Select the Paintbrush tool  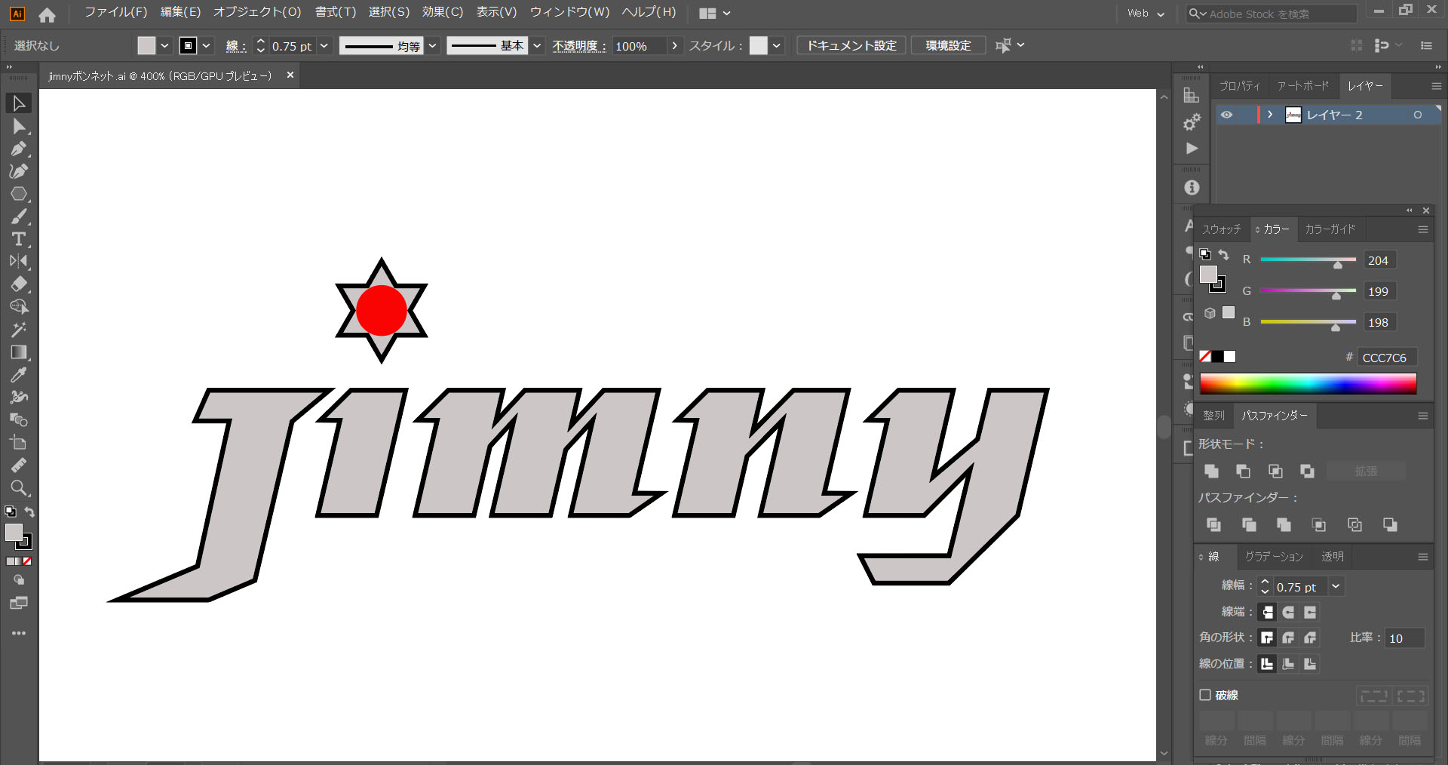(19, 217)
